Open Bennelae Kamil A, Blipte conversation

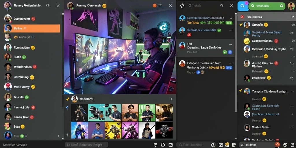coord(269,49)
